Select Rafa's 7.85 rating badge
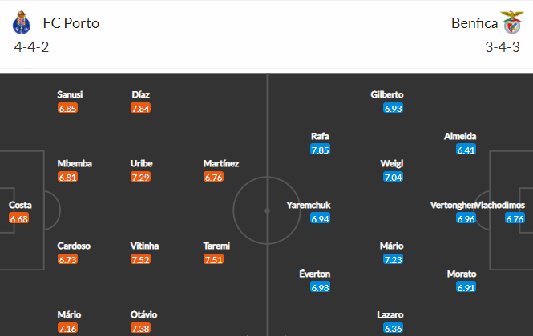 321,150
